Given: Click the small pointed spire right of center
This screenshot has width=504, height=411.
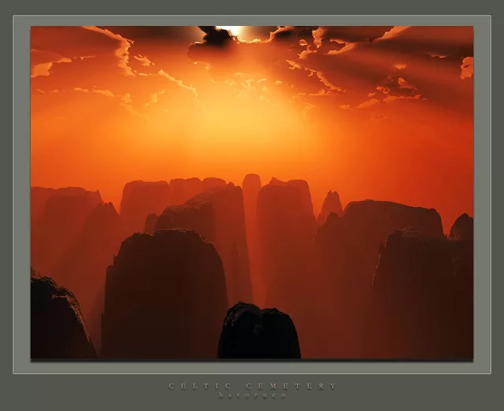Looking at the screenshot, I should pyautogui.click(x=331, y=206).
